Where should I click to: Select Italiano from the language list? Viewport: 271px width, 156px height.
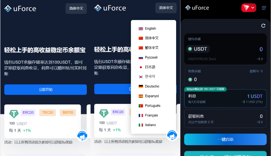(x=154, y=125)
